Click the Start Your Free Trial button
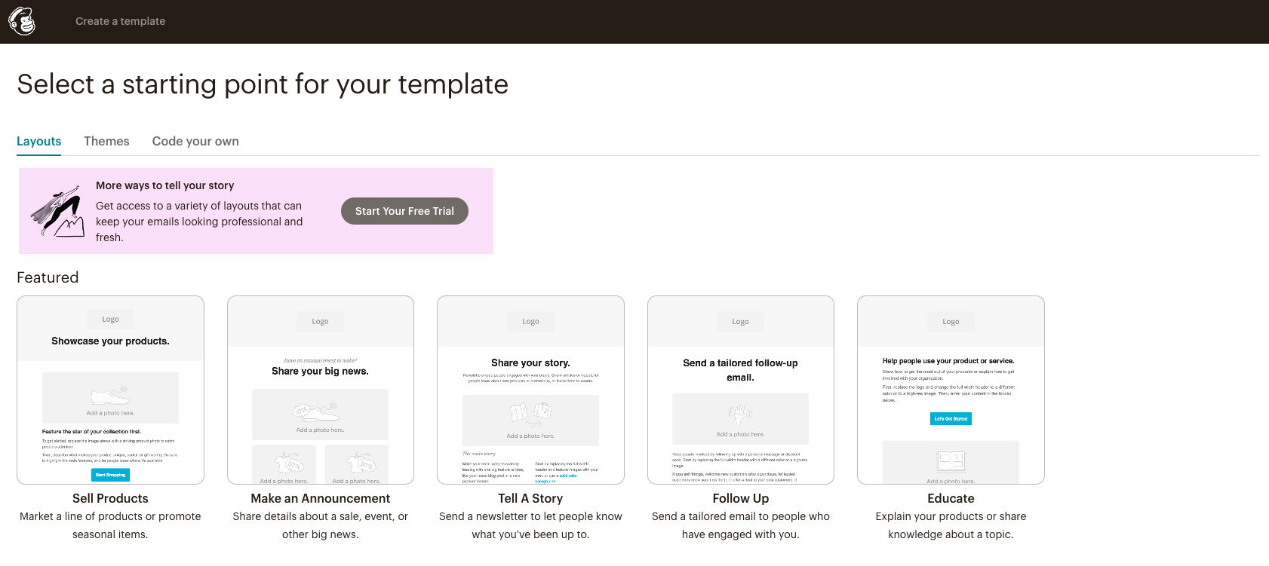This screenshot has width=1269, height=566. point(404,211)
